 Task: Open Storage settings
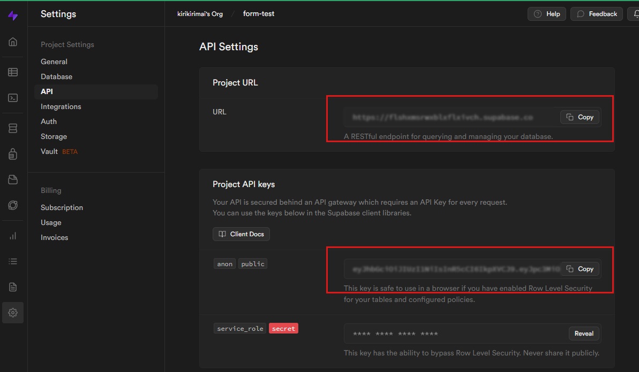(x=54, y=137)
